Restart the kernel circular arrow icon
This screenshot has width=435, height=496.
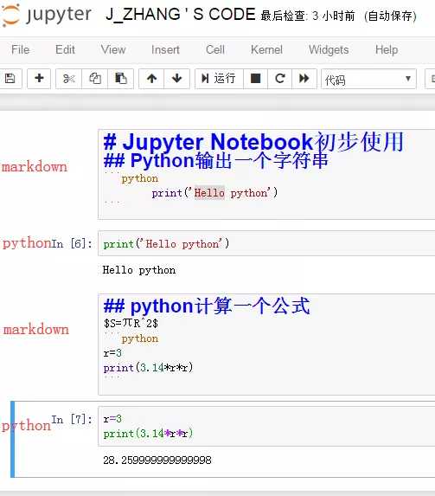(280, 79)
